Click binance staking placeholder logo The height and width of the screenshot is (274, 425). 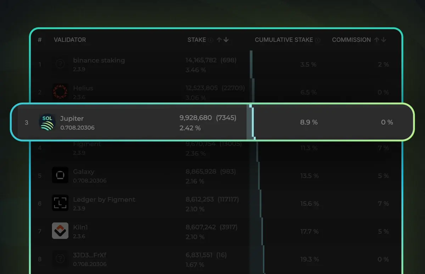(x=60, y=64)
